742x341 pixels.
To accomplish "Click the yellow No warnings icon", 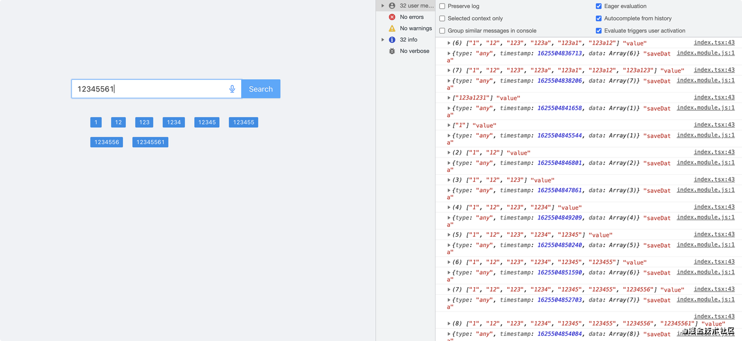I will (392, 28).
